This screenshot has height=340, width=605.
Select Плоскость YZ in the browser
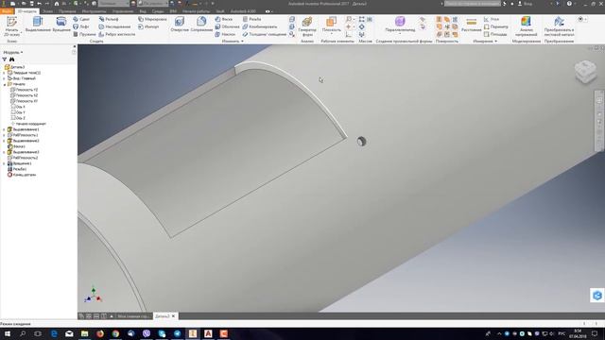(x=24, y=90)
